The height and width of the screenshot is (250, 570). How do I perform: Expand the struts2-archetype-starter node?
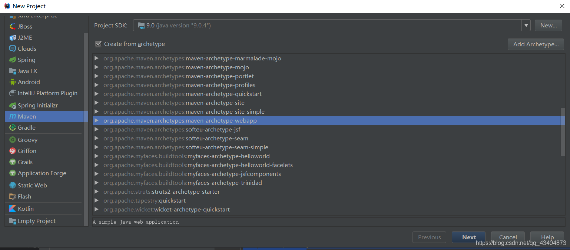click(97, 191)
